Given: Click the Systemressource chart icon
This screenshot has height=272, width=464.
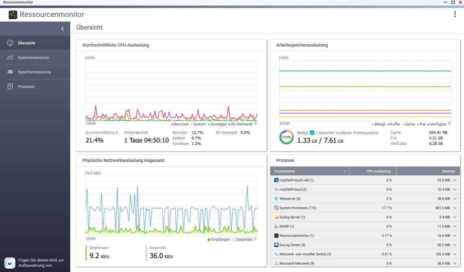Looking at the screenshot, I should (x=10, y=57).
